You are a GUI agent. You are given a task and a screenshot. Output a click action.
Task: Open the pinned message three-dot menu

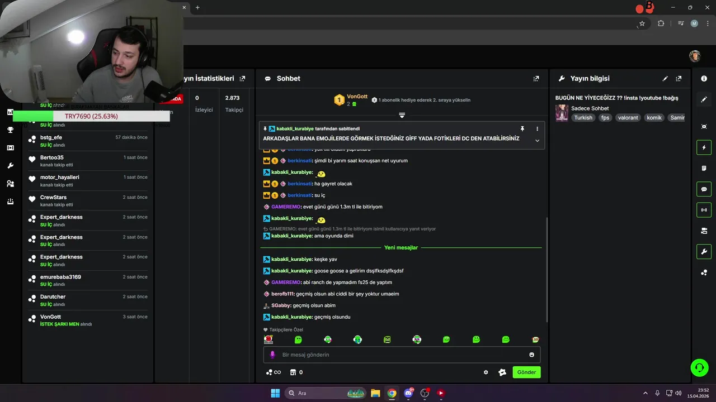coord(537,129)
